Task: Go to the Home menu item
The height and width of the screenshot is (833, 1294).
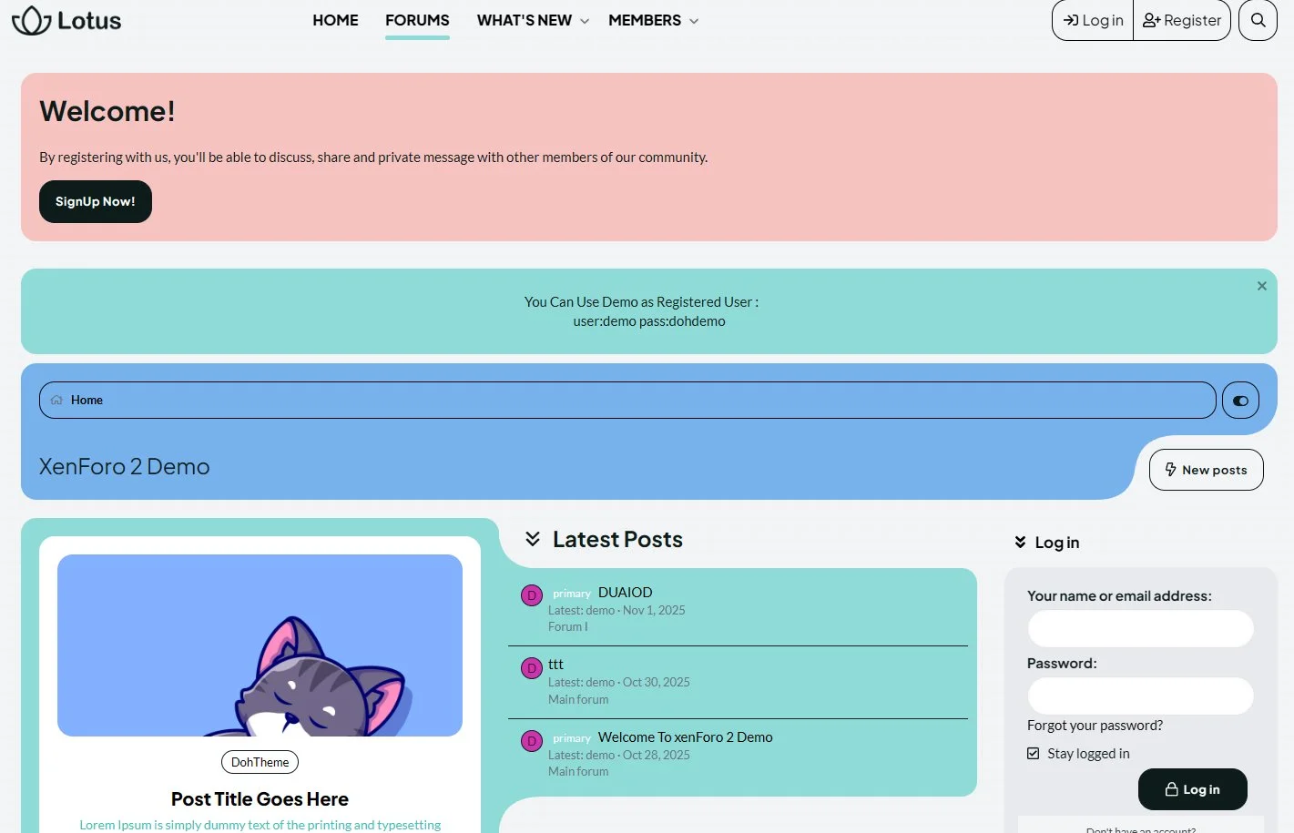Action: 335,20
